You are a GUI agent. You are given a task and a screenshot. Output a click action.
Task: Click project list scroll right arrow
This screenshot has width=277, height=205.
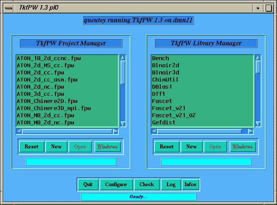pyautogui.click(x=115, y=131)
